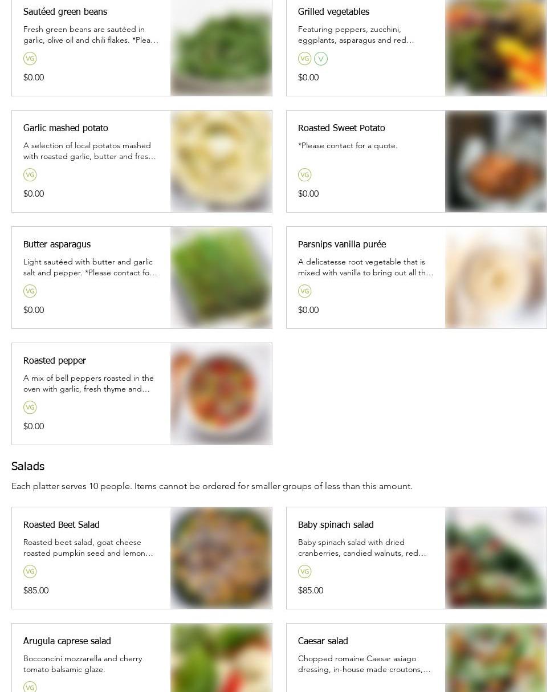
Task: Click the VG icon under Butter asparagus
Action: click(x=30, y=291)
